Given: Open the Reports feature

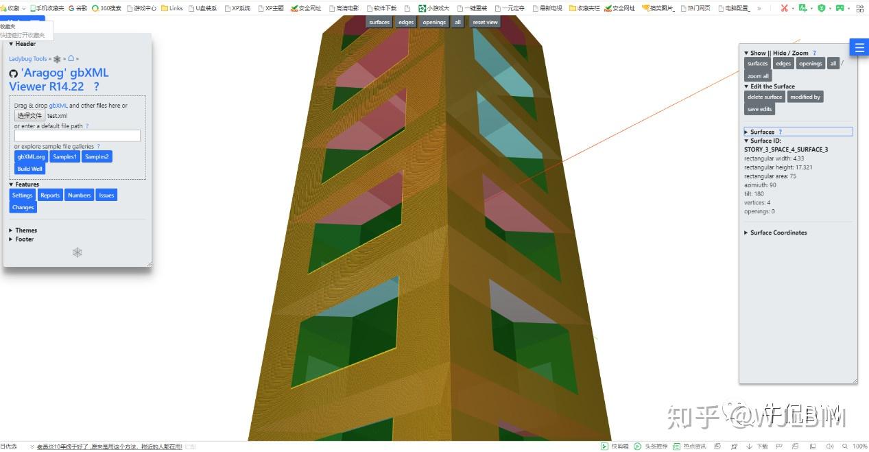Looking at the screenshot, I should click(x=49, y=195).
